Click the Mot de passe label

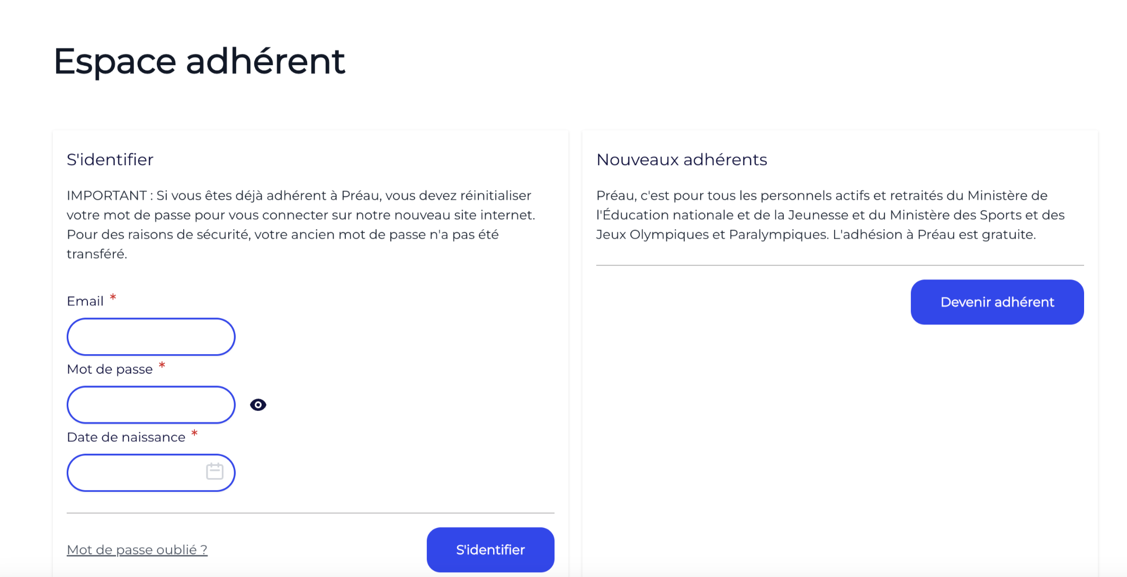click(x=110, y=369)
